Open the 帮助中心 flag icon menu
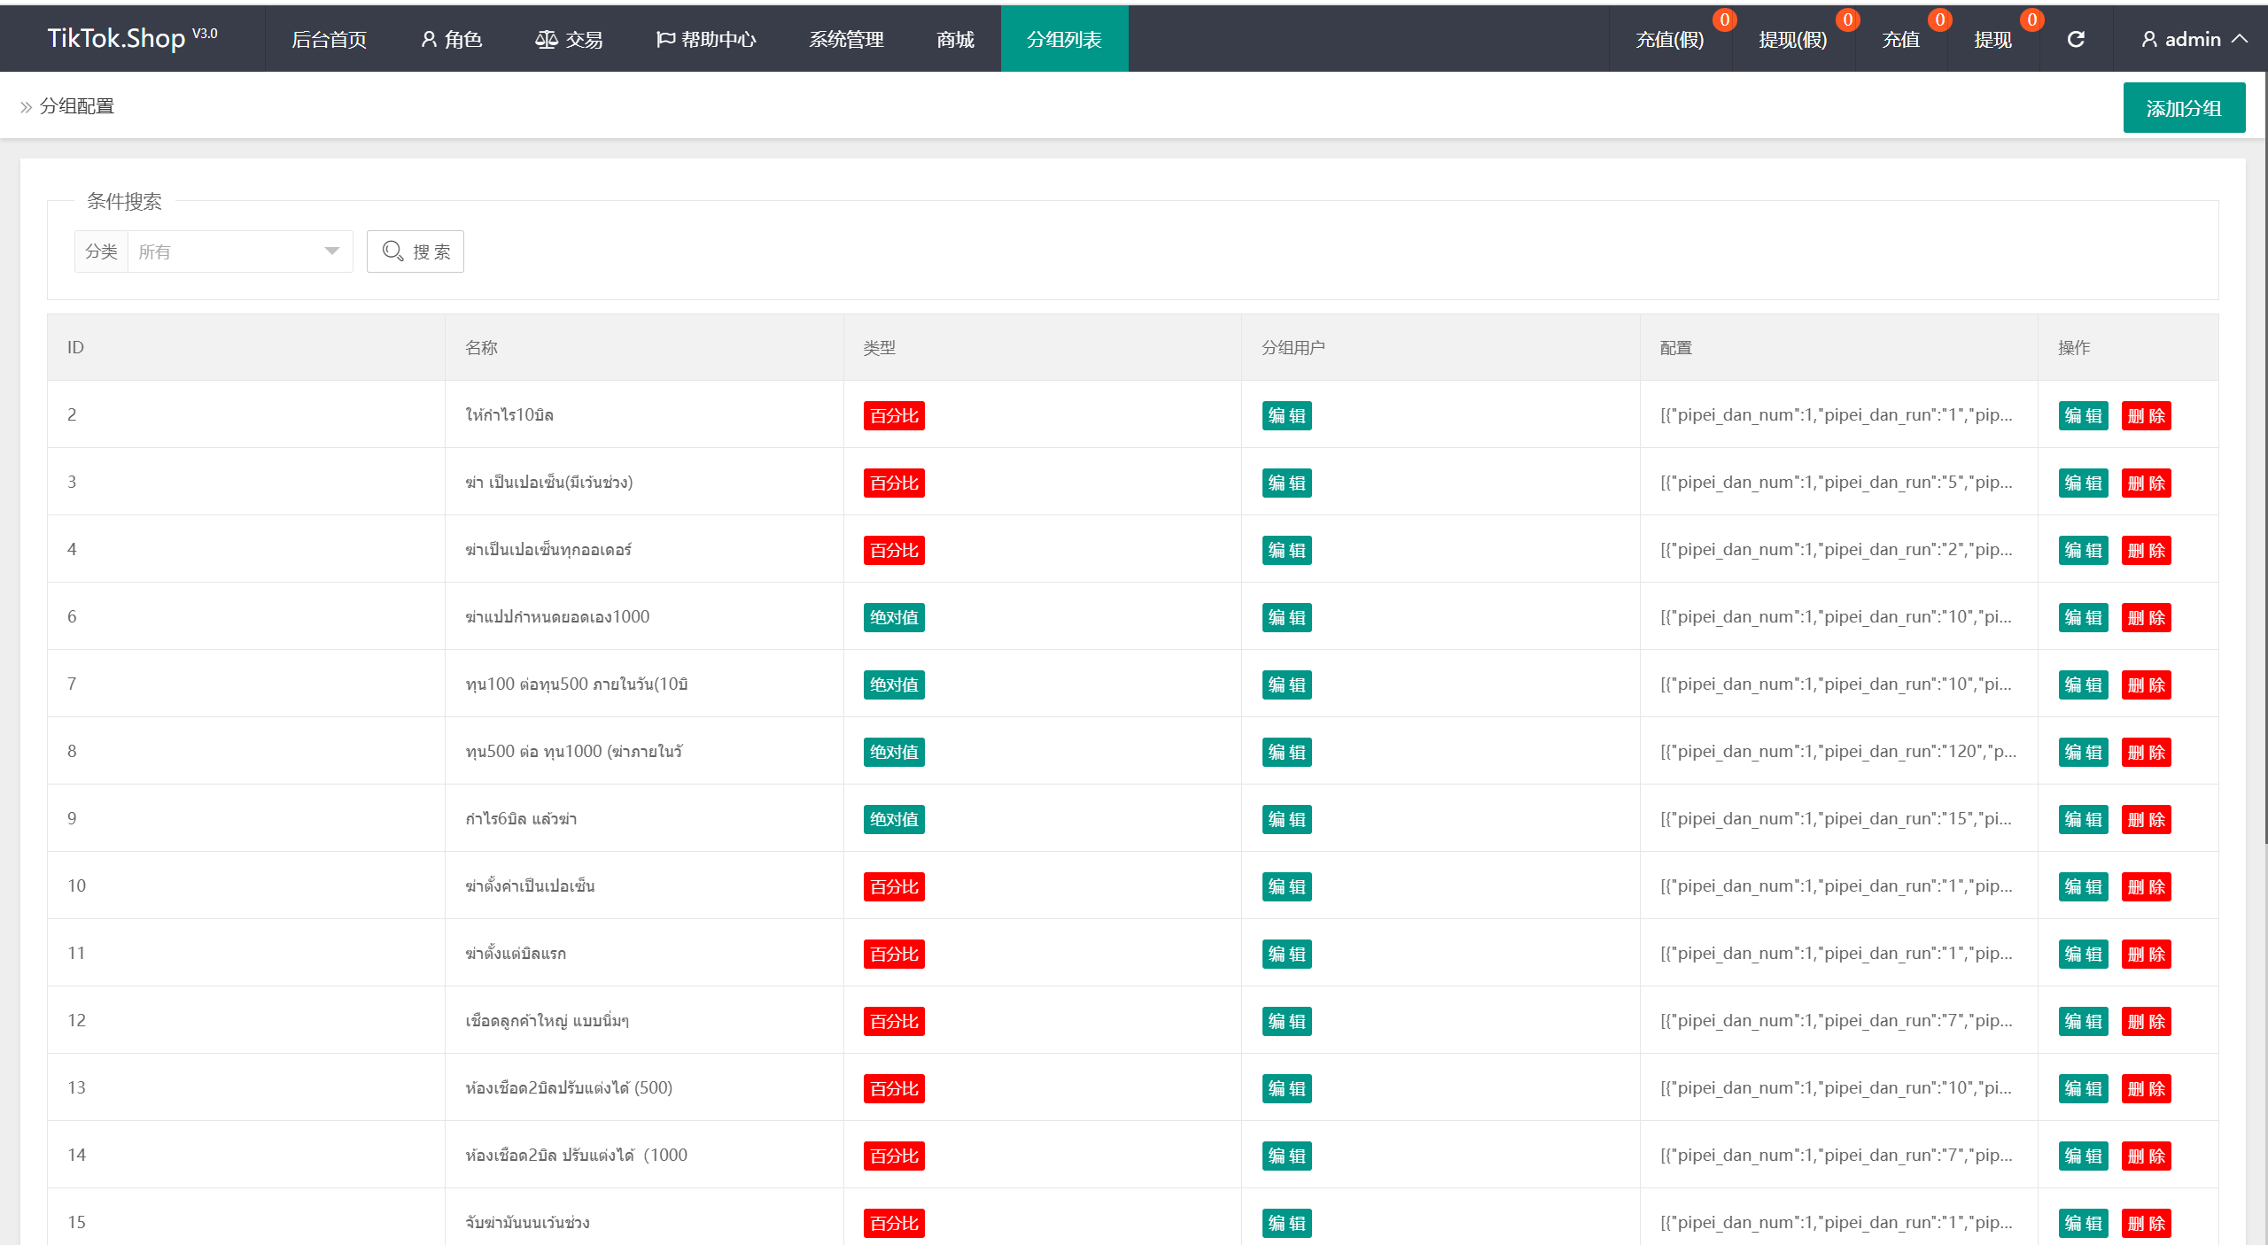This screenshot has width=2268, height=1245. point(705,39)
